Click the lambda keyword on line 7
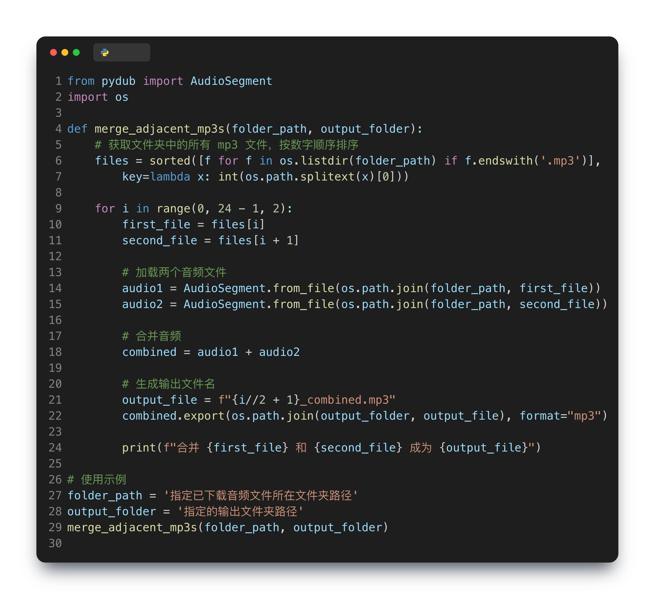Image resolution: width=655 pixels, height=599 pixels. click(x=170, y=177)
